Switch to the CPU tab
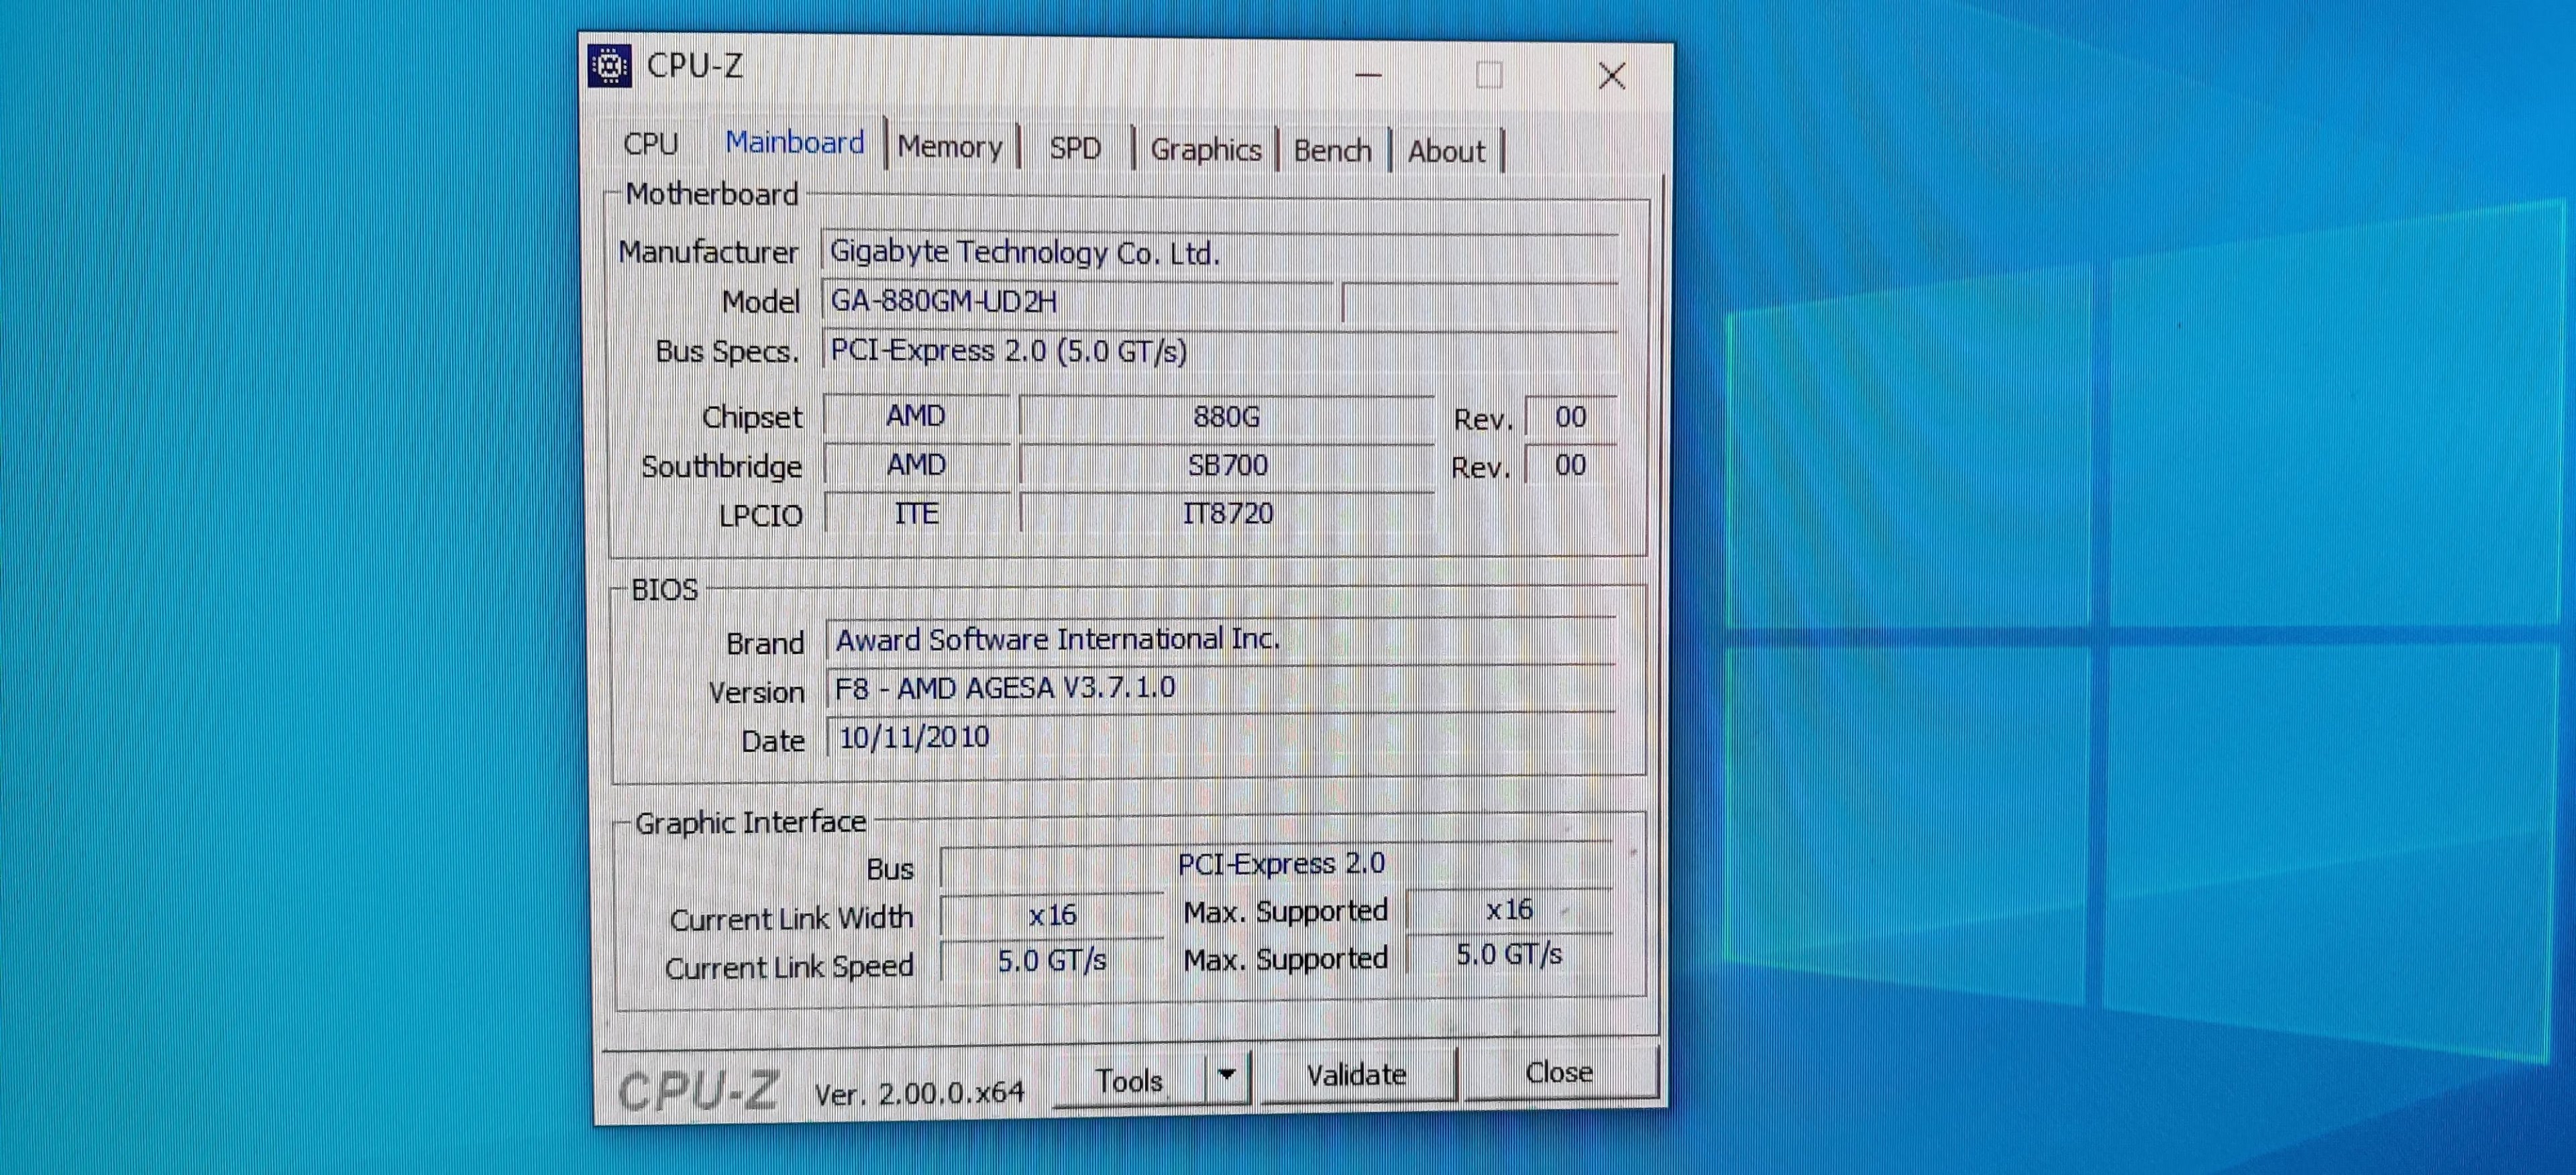This screenshot has width=2576, height=1175. pyautogui.click(x=650, y=144)
